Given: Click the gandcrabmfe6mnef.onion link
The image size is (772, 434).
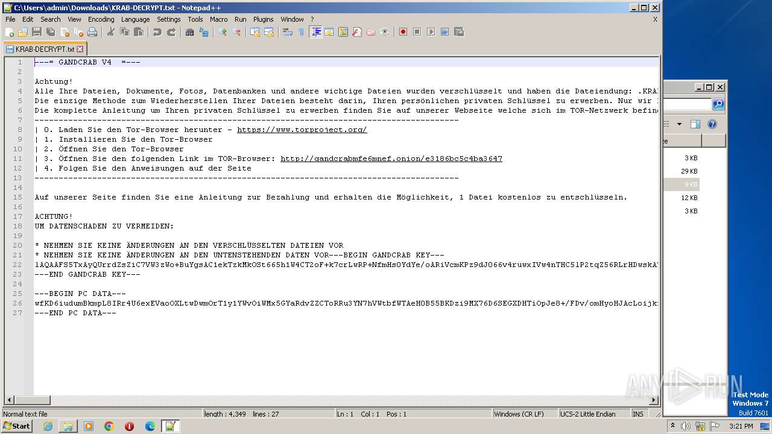Looking at the screenshot, I should (x=391, y=159).
